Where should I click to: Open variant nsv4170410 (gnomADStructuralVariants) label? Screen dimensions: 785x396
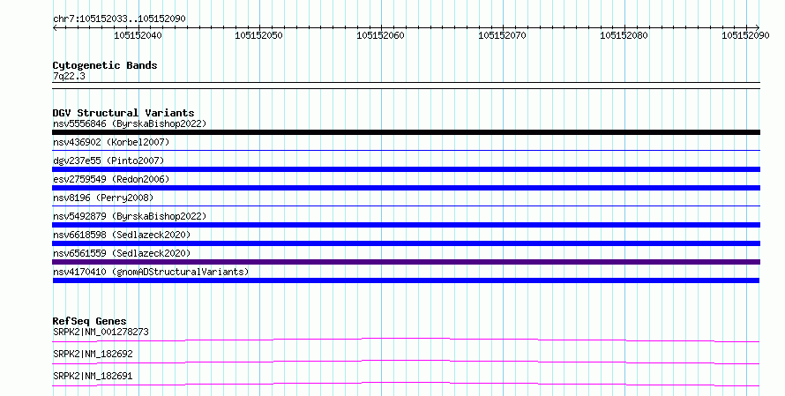(151, 272)
